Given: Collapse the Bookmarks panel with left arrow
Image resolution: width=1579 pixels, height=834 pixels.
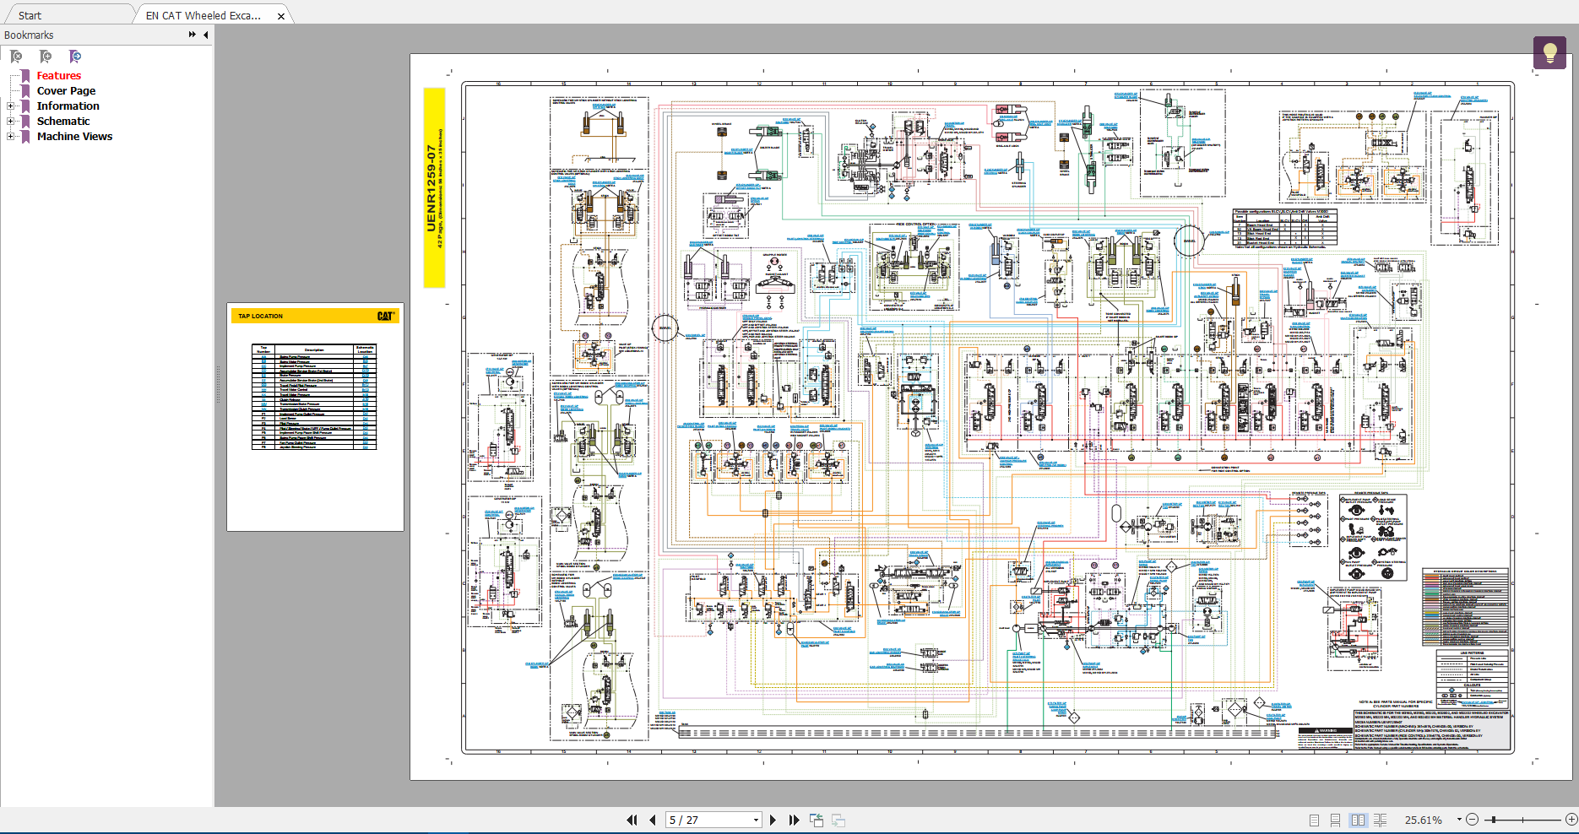Looking at the screenshot, I should pos(205,35).
